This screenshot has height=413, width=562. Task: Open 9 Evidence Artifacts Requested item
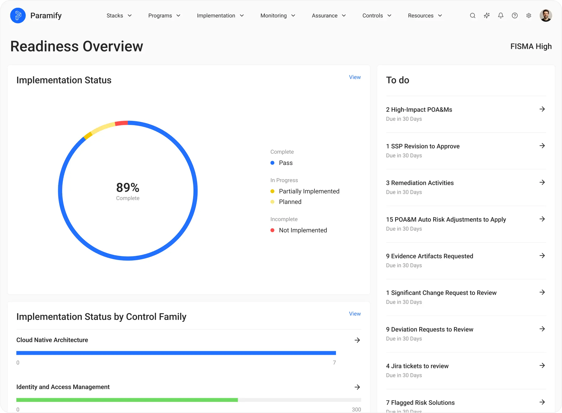coord(466,261)
